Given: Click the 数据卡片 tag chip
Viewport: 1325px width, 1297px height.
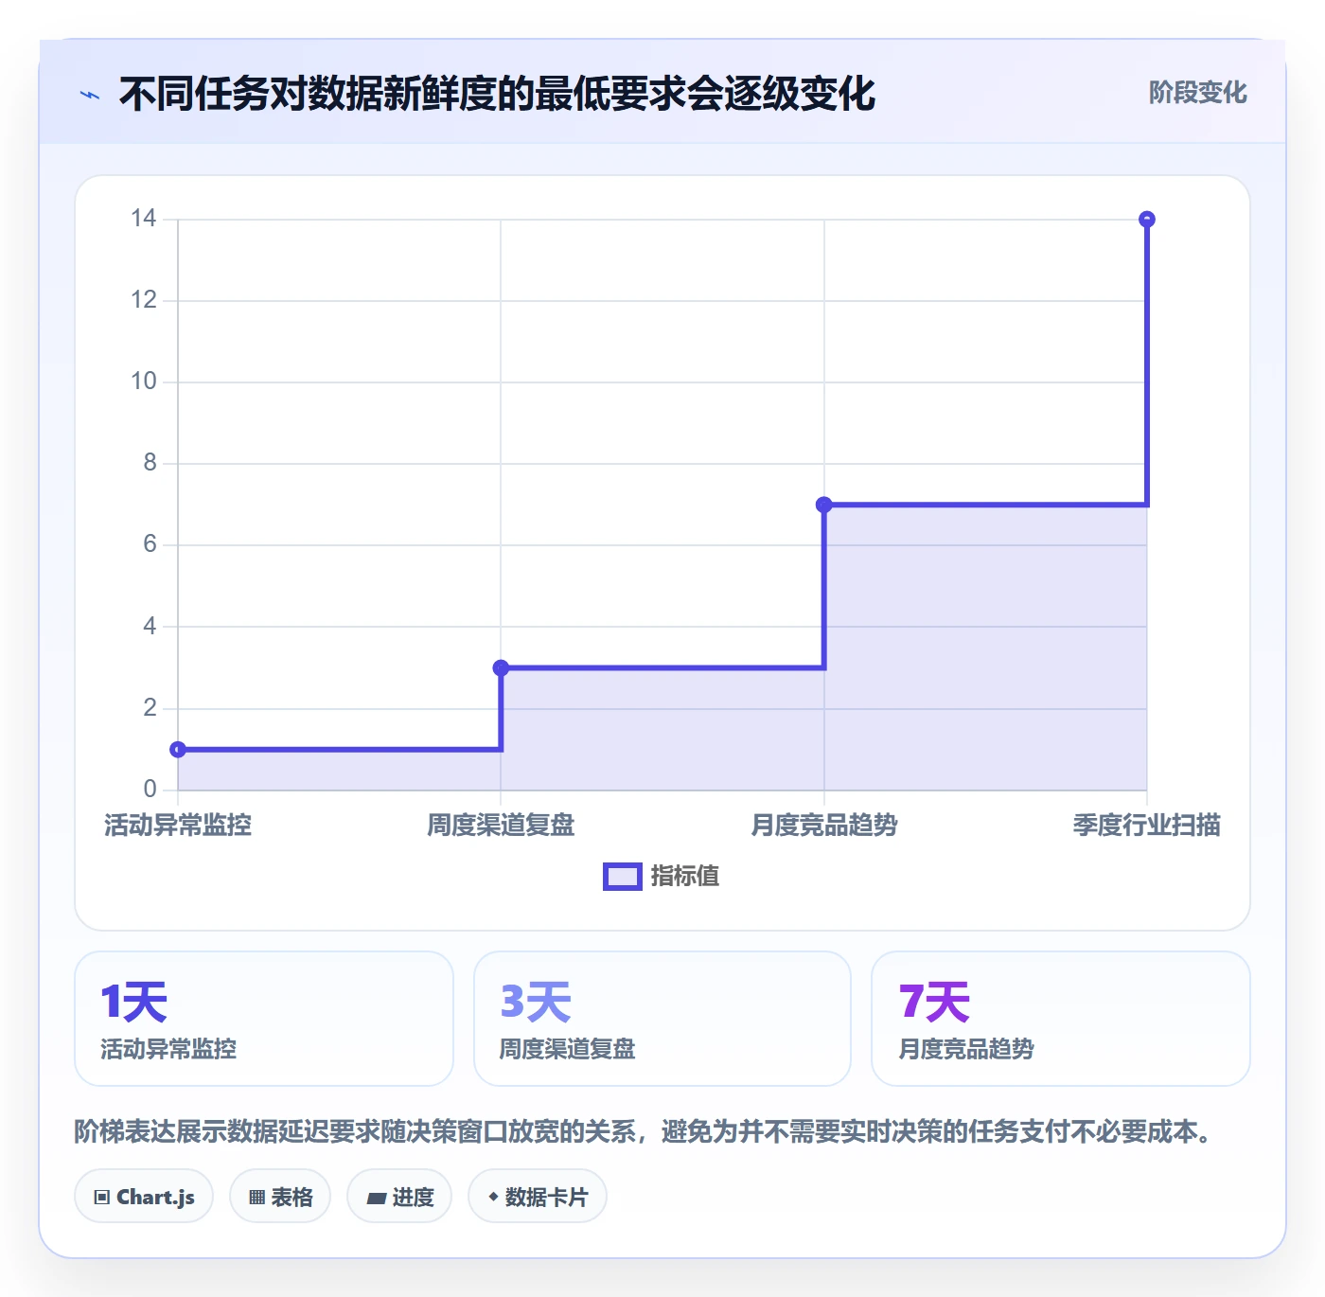Looking at the screenshot, I should pos(538,1197).
